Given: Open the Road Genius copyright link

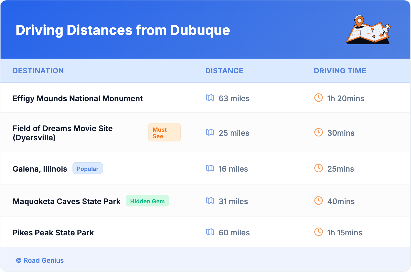Looking at the screenshot, I should pos(40,260).
